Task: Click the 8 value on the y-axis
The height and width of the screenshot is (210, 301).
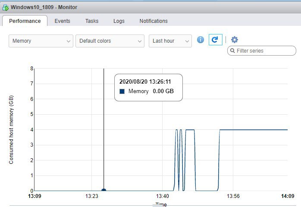Action: pyautogui.click(x=31, y=69)
